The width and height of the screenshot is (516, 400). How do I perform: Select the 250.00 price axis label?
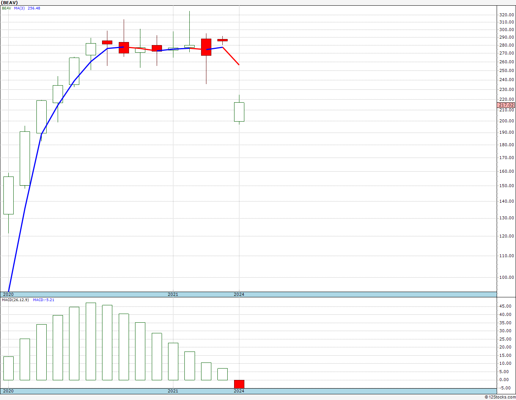click(x=507, y=70)
